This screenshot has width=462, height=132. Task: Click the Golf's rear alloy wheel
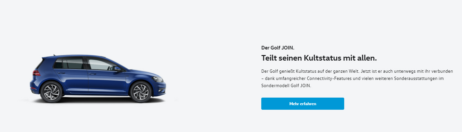[51, 92]
